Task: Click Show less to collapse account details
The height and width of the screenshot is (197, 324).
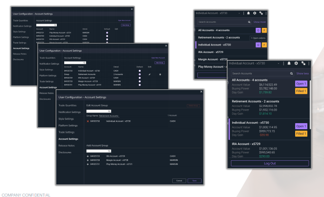Action: point(303,73)
